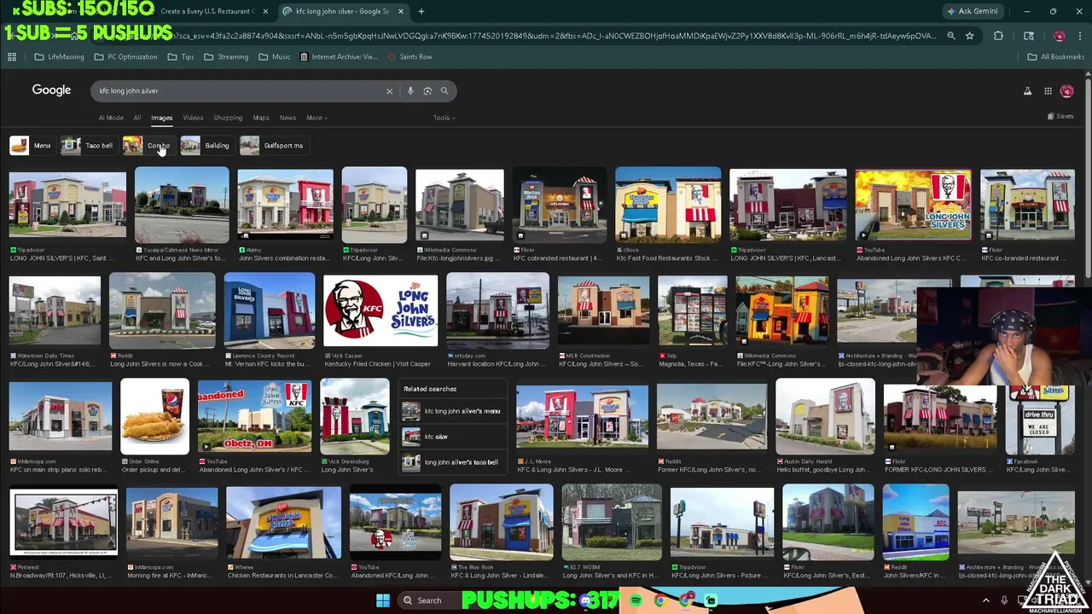Image resolution: width=1092 pixels, height=614 pixels.
Task: Open the Google apps grid
Action: tap(1048, 91)
